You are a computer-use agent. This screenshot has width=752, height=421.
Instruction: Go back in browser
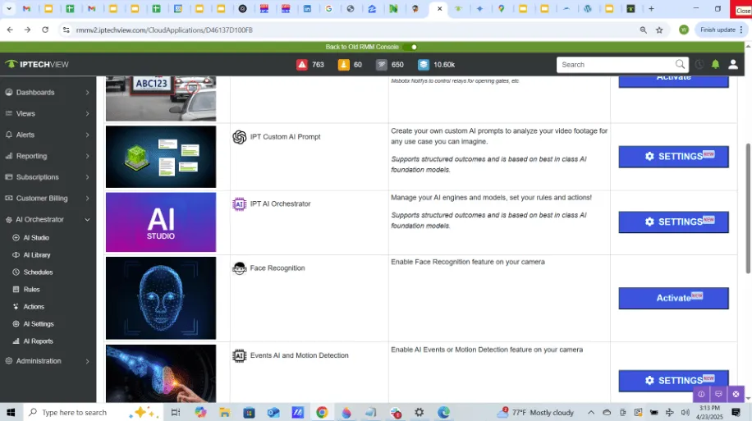(x=10, y=30)
